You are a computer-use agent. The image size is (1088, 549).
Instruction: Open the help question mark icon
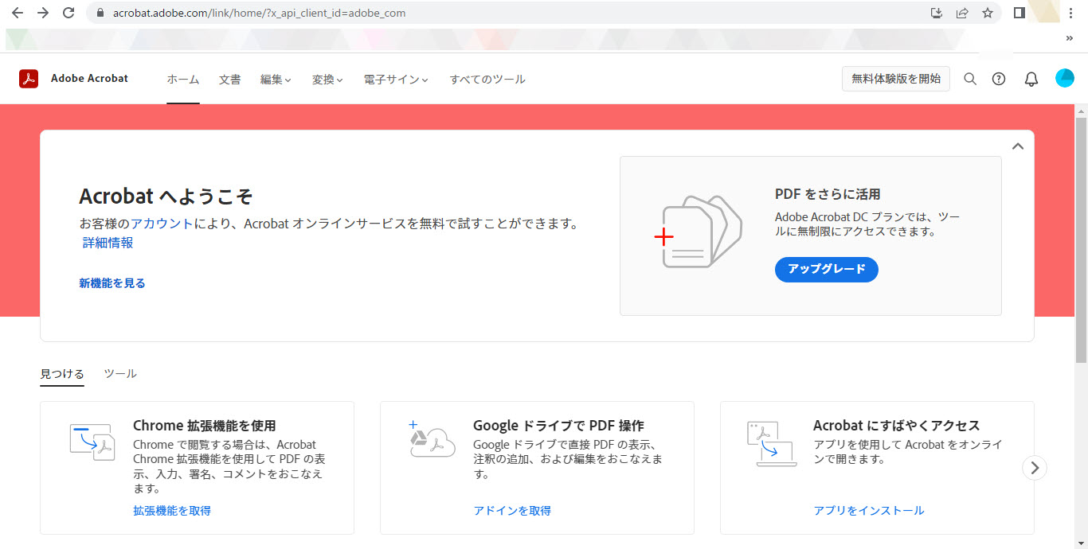(x=999, y=79)
